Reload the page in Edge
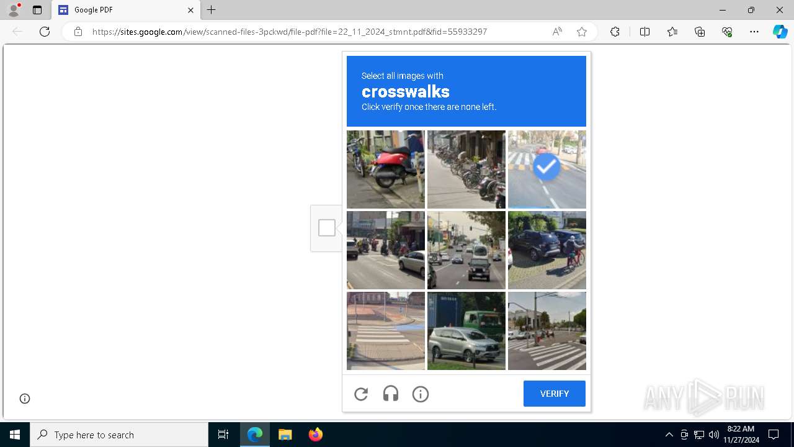 (45, 32)
